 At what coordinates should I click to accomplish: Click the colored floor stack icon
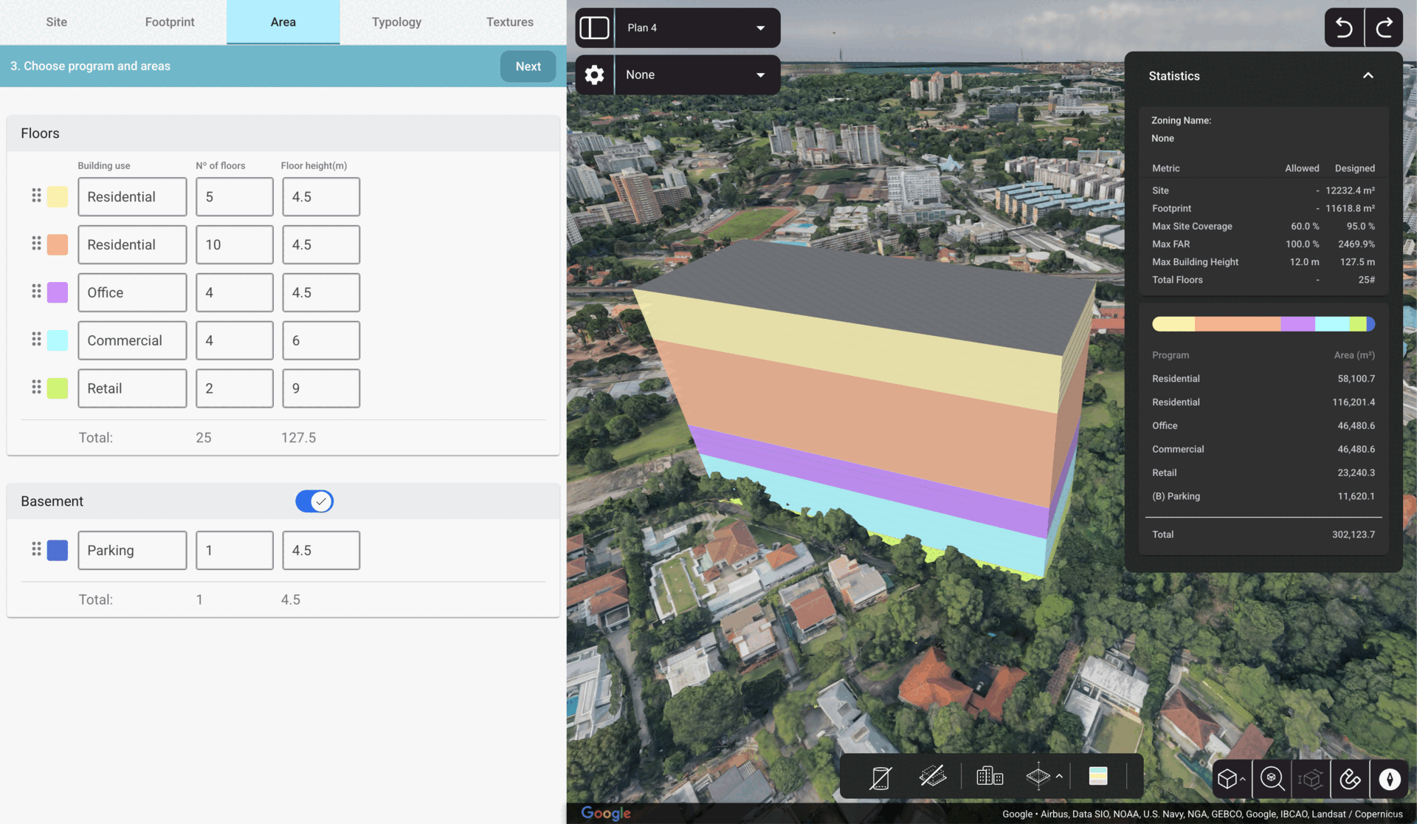point(1097,776)
